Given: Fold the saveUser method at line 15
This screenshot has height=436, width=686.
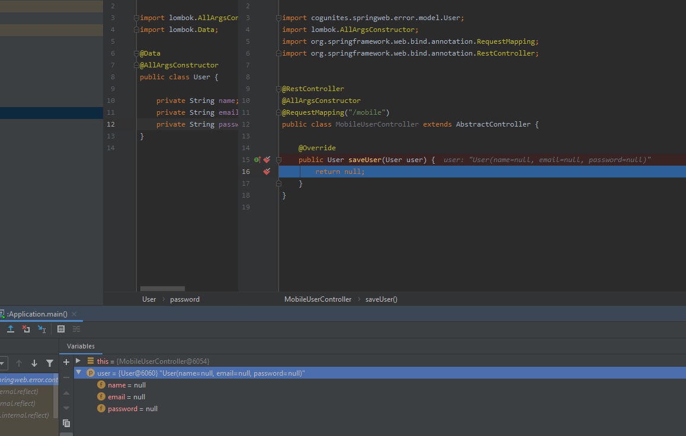Looking at the screenshot, I should [278, 160].
